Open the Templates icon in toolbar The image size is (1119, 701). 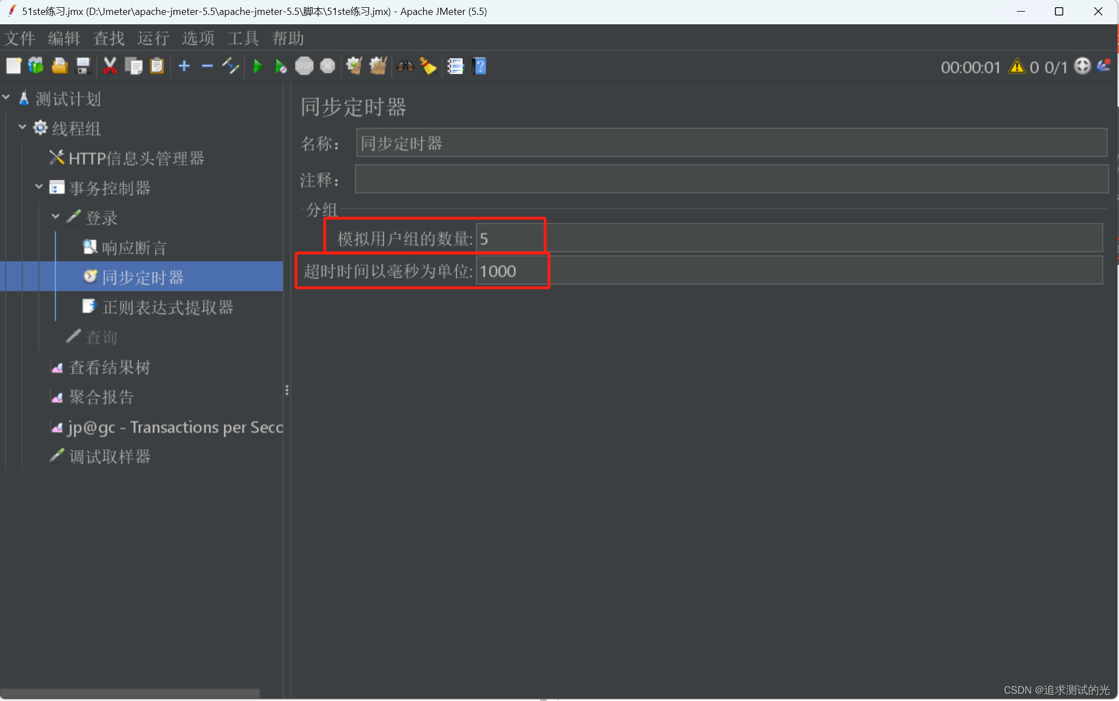click(x=36, y=66)
